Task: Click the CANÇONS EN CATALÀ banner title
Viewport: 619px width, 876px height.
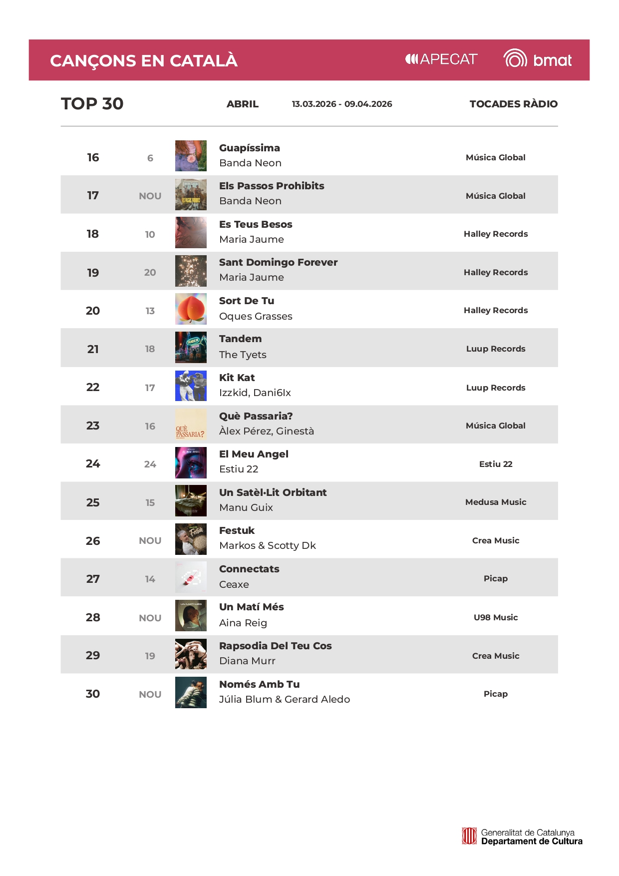Action: point(144,60)
